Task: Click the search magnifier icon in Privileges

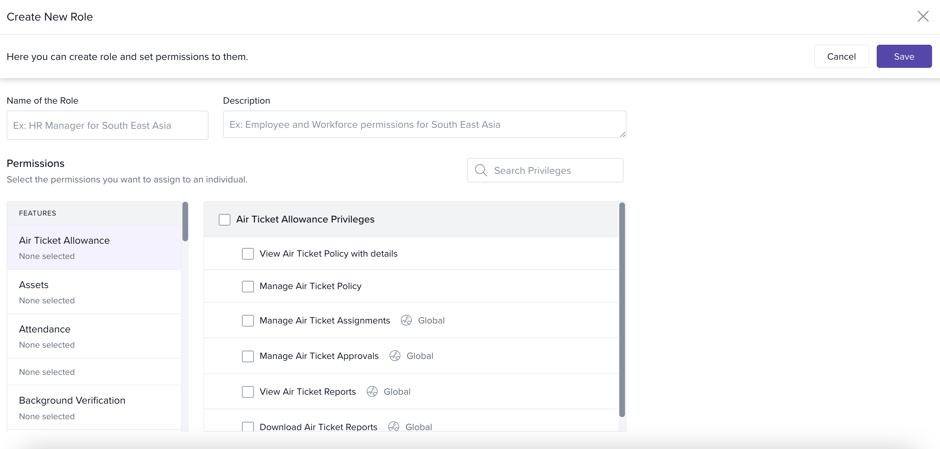Action: (481, 170)
